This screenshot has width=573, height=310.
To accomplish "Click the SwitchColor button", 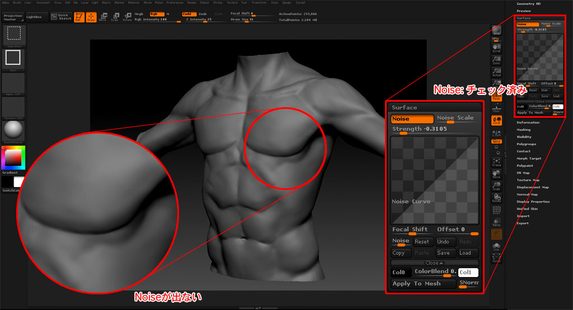I will click(12, 190).
